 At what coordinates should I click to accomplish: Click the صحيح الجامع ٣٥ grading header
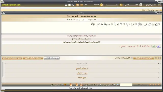coord(81,39)
